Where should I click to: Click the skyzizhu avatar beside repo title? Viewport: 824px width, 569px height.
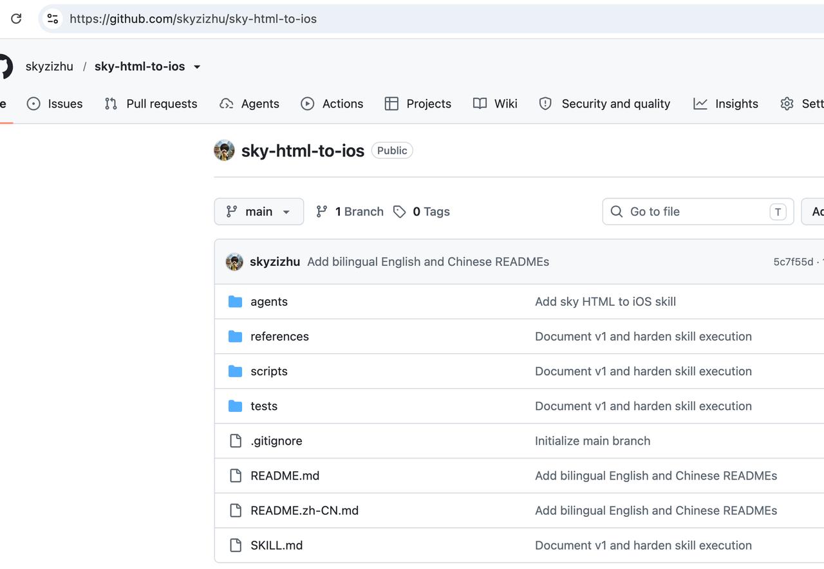[224, 151]
